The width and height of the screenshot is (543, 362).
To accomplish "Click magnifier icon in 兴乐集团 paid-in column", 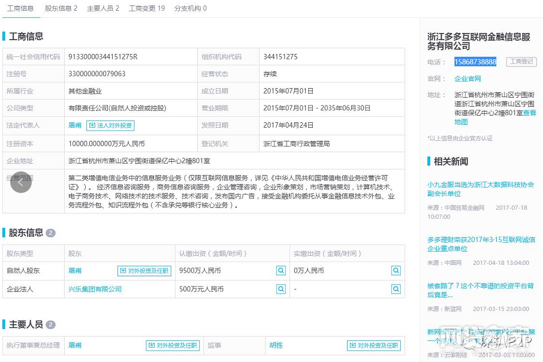I will pyautogui.click(x=396, y=289).
